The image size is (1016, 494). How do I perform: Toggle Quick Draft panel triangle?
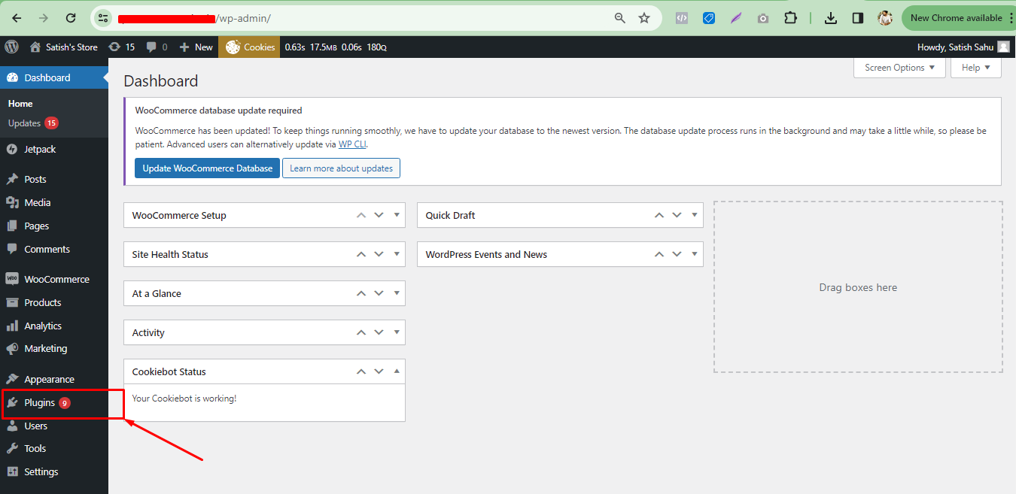(695, 215)
